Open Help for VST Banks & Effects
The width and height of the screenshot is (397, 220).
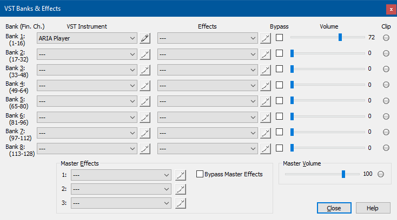coord(373,208)
